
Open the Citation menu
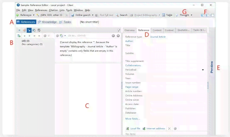tap(53, 10)
